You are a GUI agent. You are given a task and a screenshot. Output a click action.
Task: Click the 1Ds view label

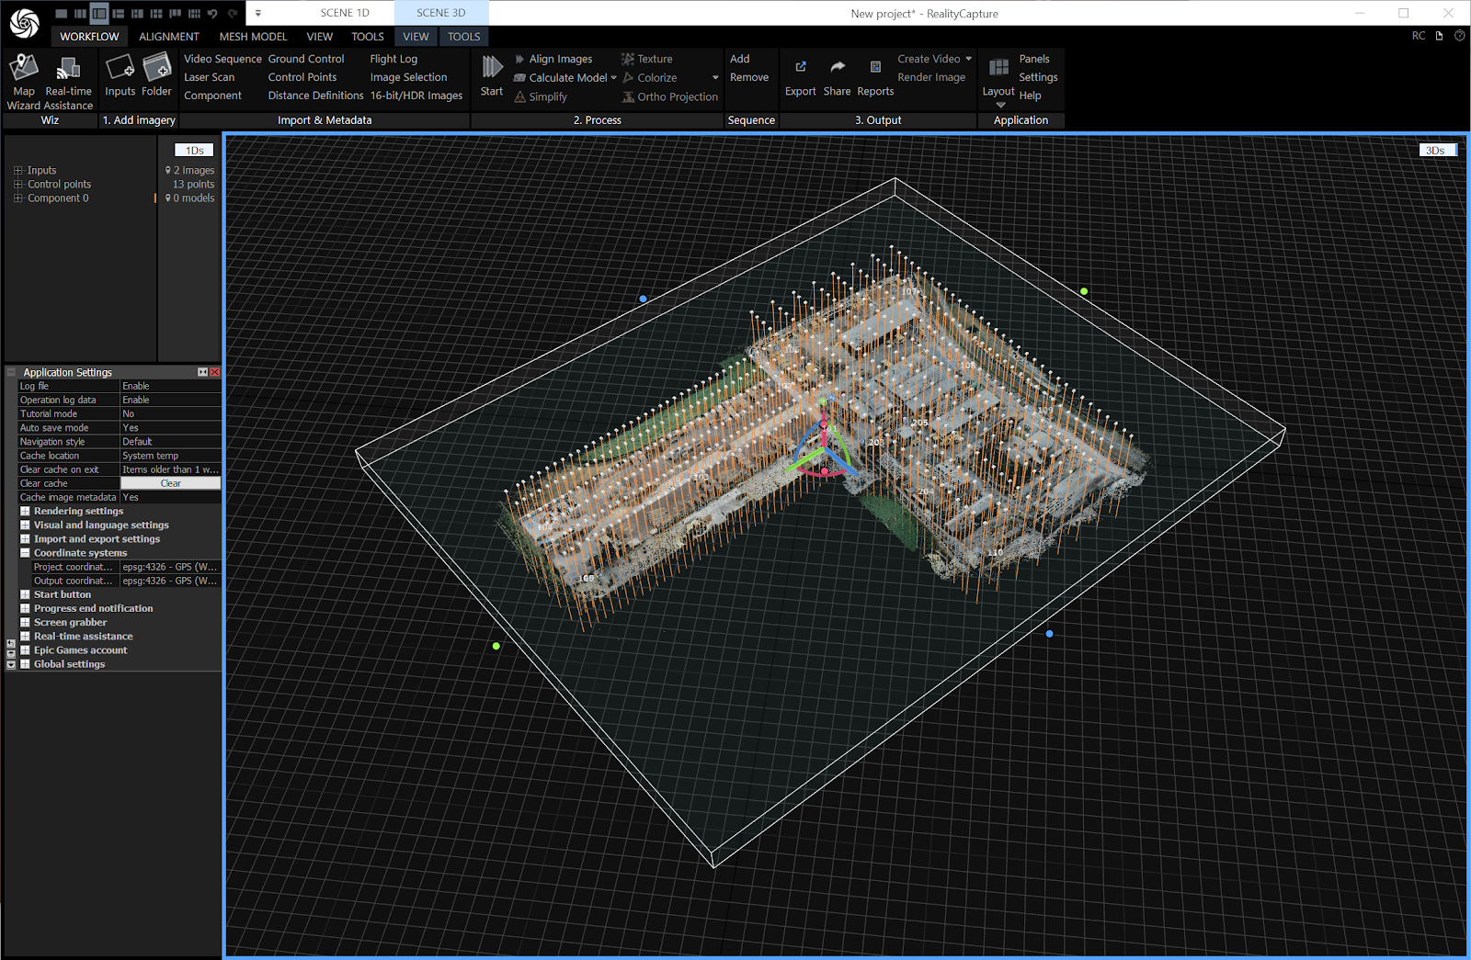(x=194, y=150)
